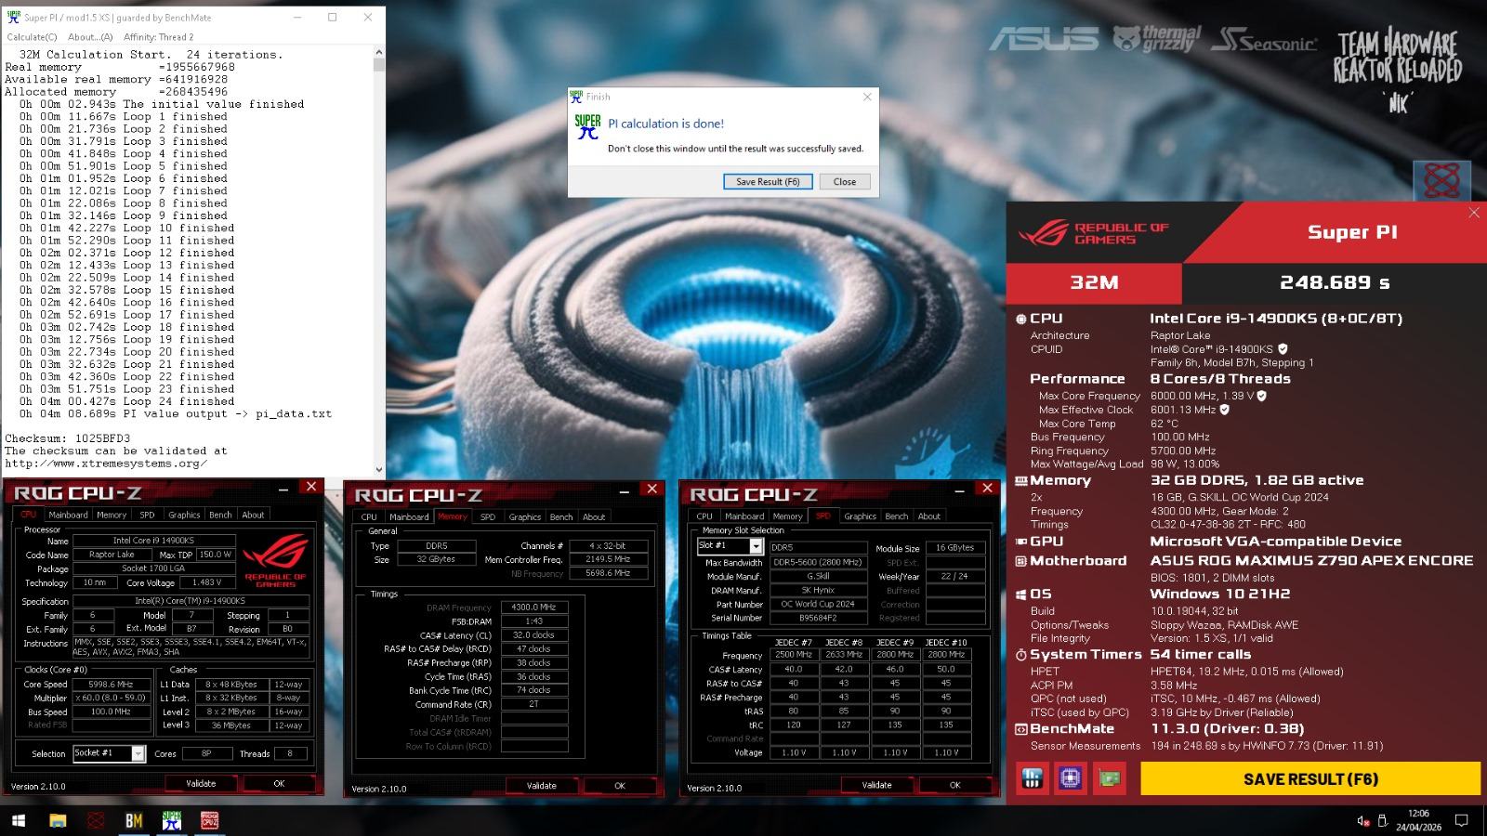Open the CPU tab in the Memory CPU-Z window

pos(369,516)
